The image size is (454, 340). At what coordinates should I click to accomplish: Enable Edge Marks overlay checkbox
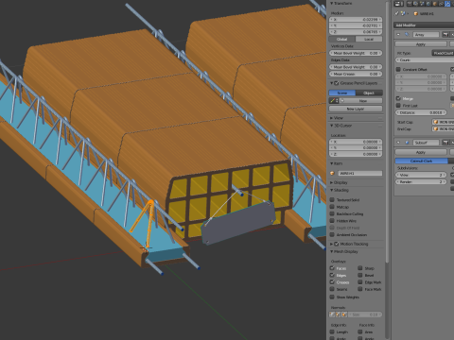(360, 282)
